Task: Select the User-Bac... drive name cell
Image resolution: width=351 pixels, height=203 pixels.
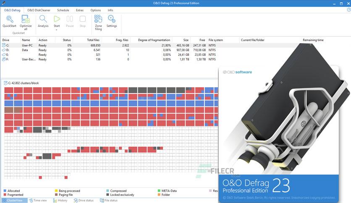Action: [x=29, y=59]
